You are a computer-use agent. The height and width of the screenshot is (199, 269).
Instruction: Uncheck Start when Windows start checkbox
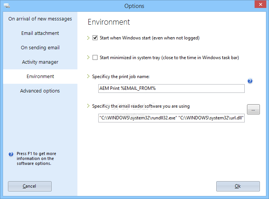pyautogui.click(x=95, y=38)
